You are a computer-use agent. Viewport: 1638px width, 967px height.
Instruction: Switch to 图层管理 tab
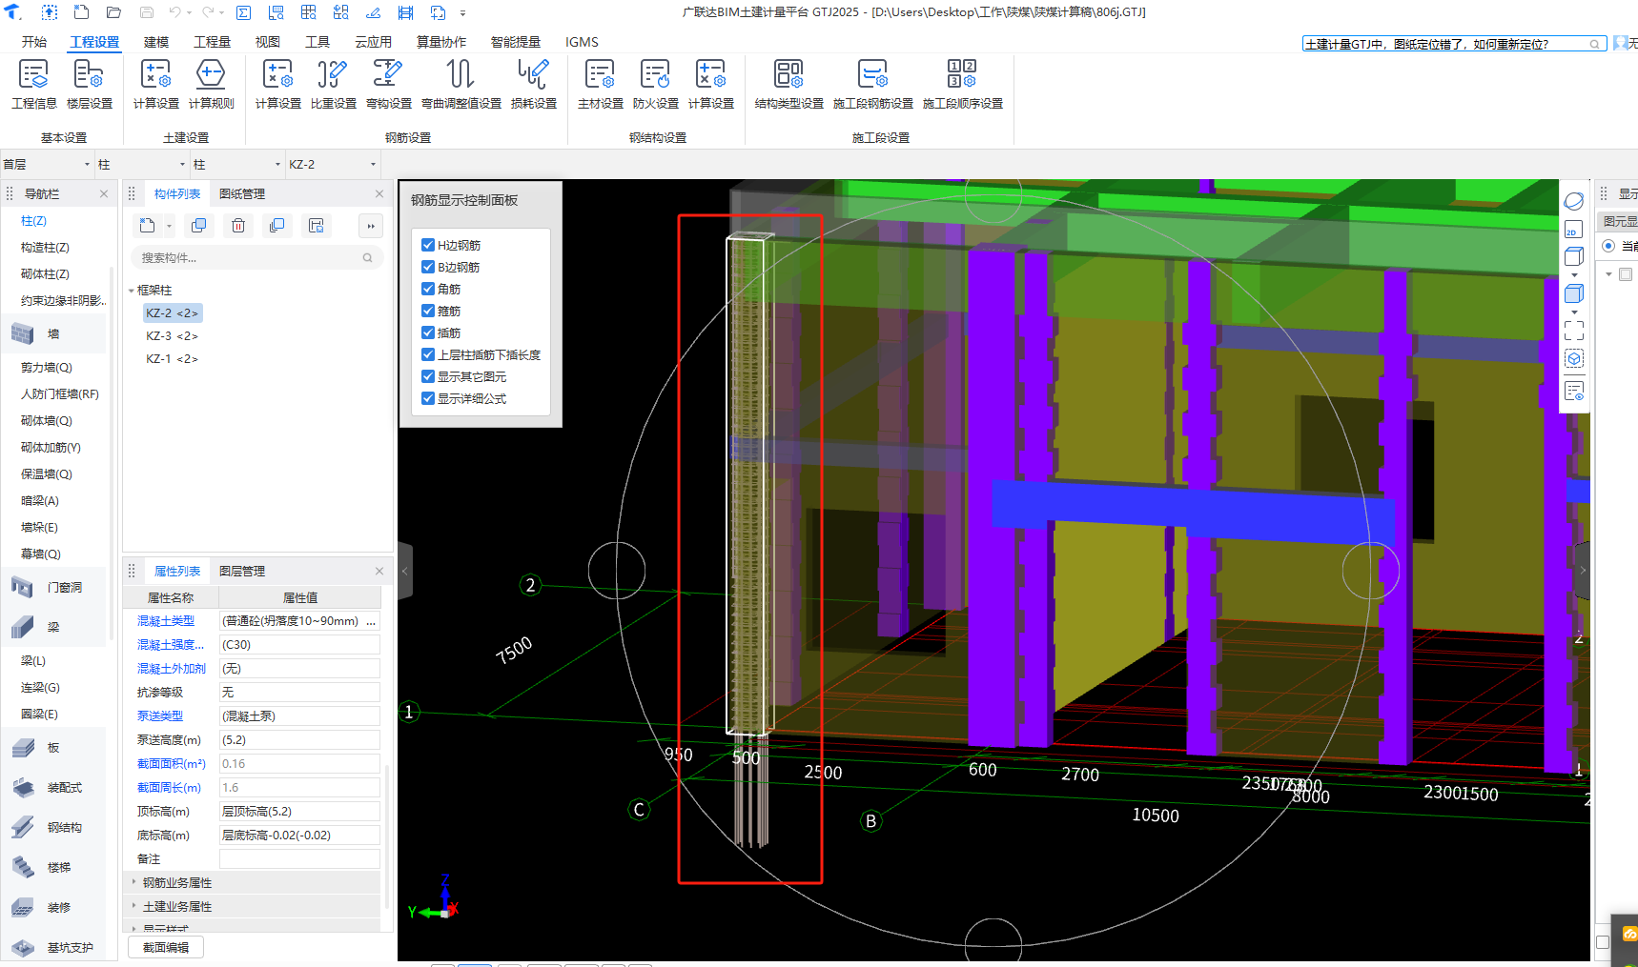[x=242, y=571]
